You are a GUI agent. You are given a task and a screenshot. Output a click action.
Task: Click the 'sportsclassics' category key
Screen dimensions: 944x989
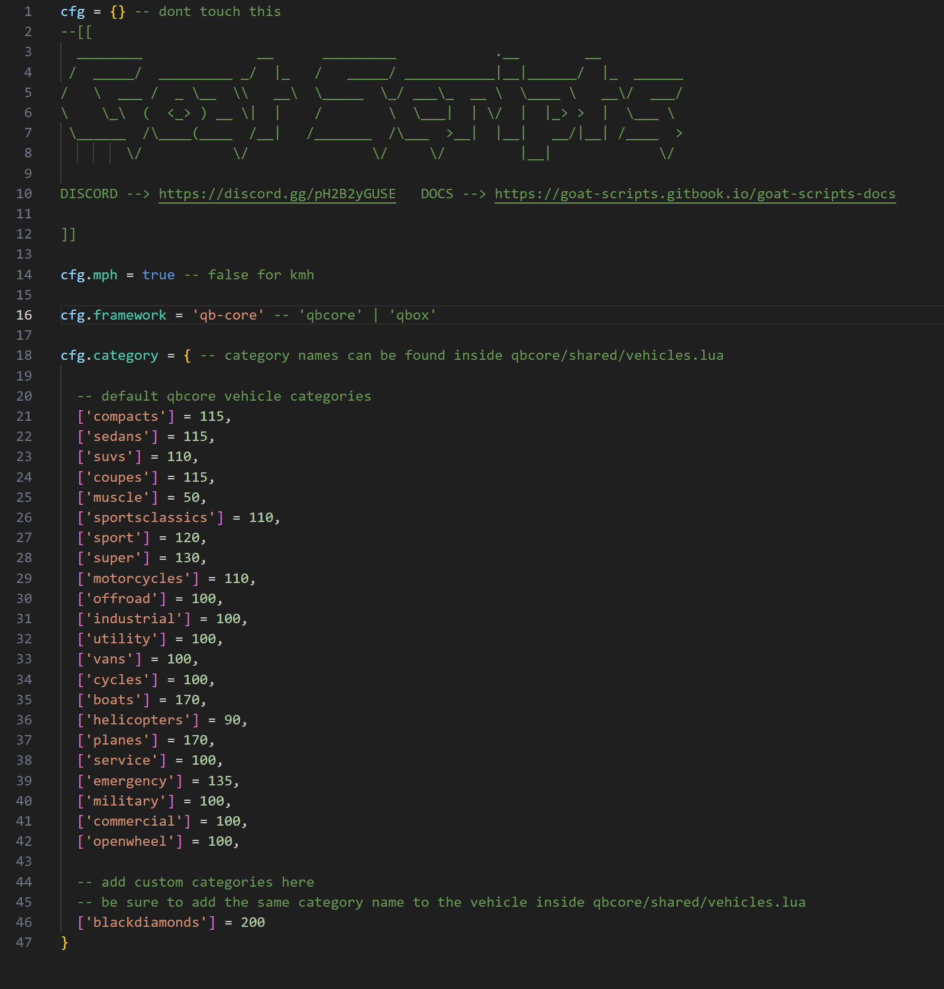click(x=150, y=518)
